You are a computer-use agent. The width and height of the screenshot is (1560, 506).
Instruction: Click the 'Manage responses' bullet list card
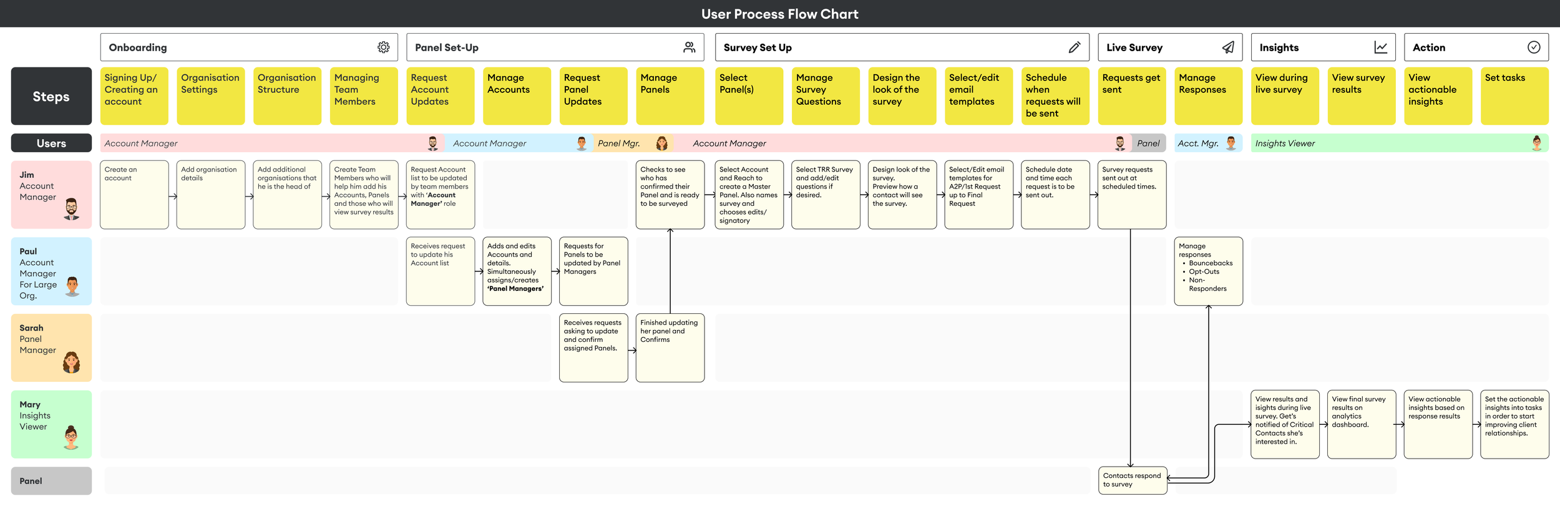1209,271
